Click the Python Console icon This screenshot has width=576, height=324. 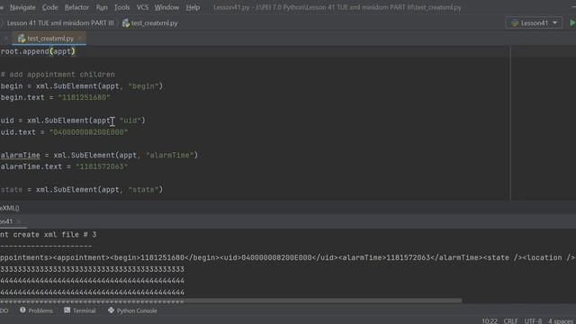(x=111, y=310)
